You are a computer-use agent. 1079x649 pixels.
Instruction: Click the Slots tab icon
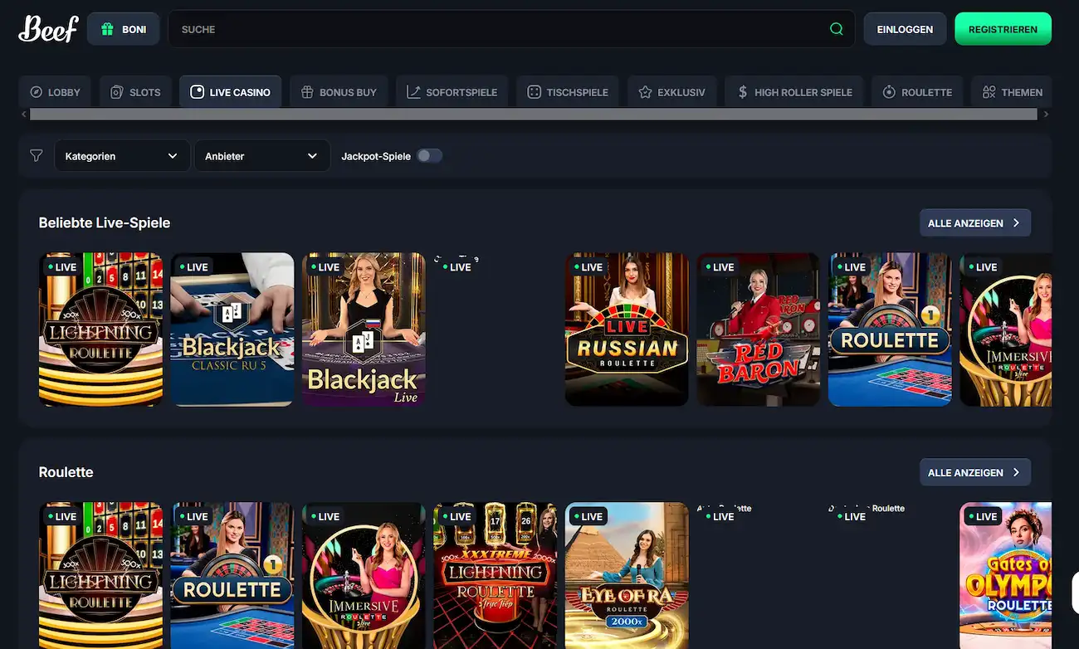click(117, 92)
